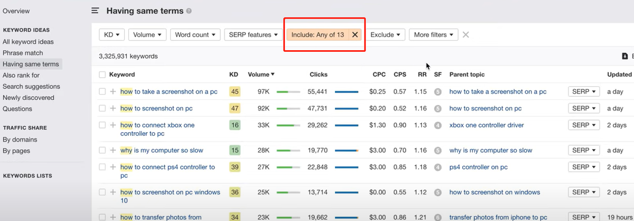
Task: Open SERP features badge for 'how to take a screenshot on a pc' row
Action: click(x=437, y=92)
